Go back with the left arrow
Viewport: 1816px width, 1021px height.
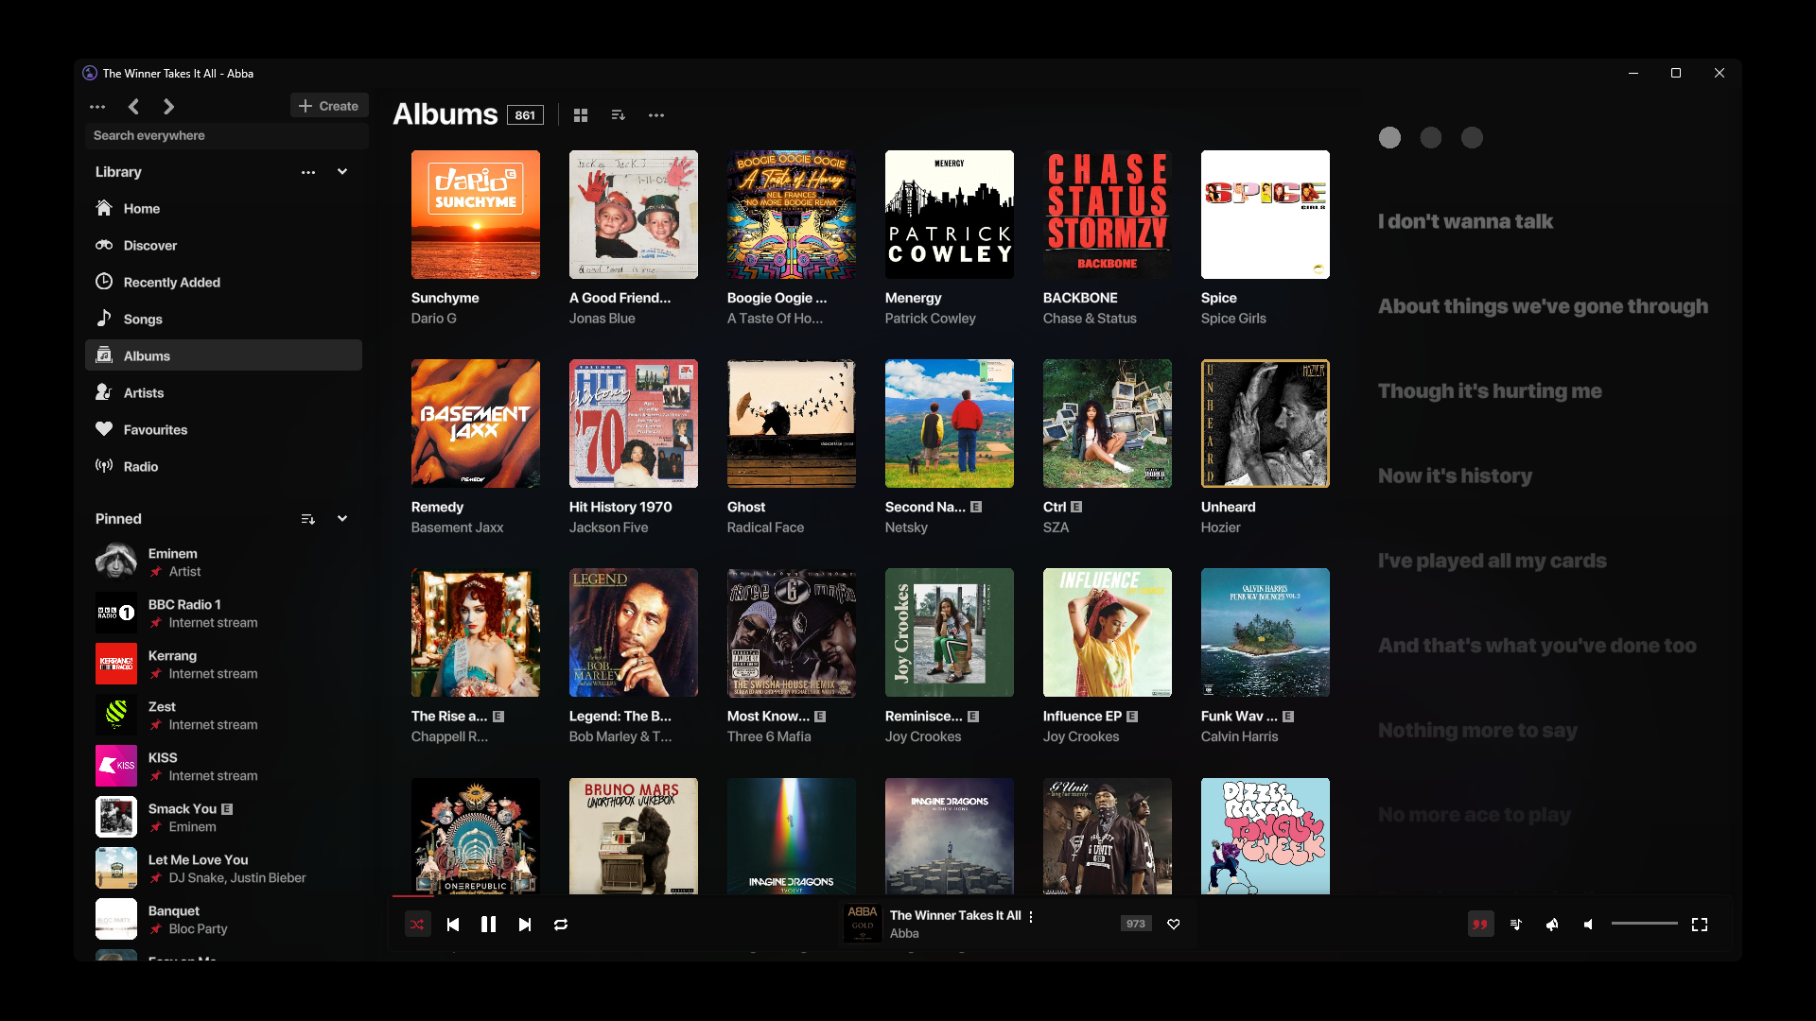[133, 107]
